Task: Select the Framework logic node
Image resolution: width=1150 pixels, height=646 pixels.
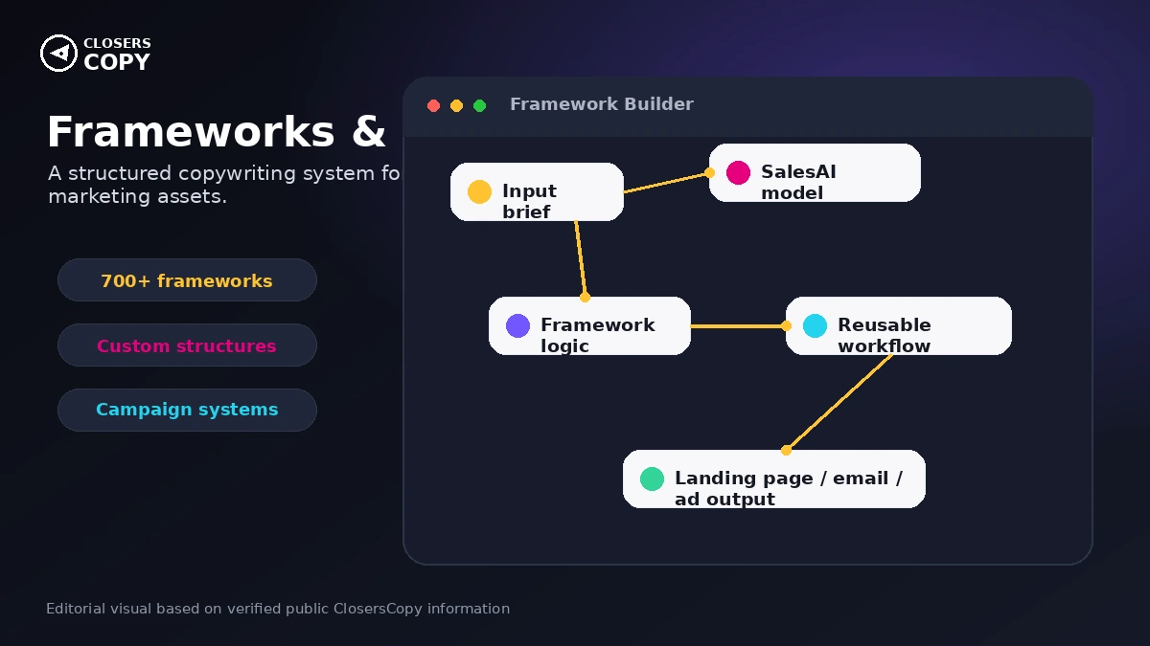Action: click(x=589, y=325)
